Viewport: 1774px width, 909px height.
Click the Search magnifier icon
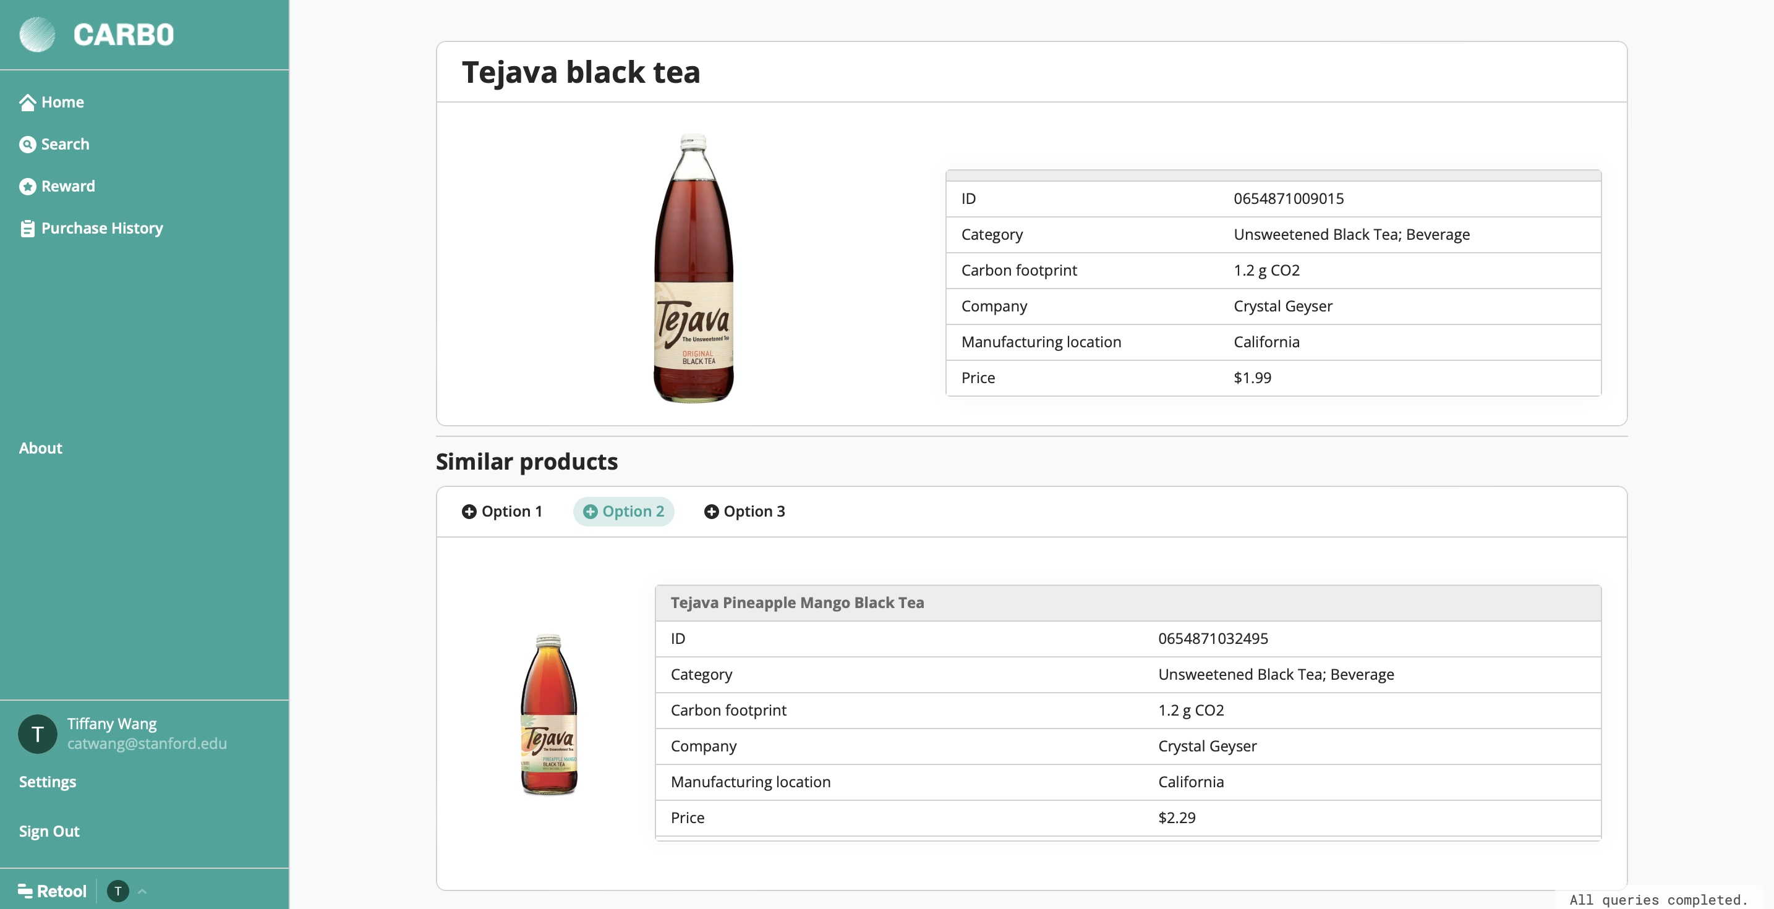pos(28,145)
